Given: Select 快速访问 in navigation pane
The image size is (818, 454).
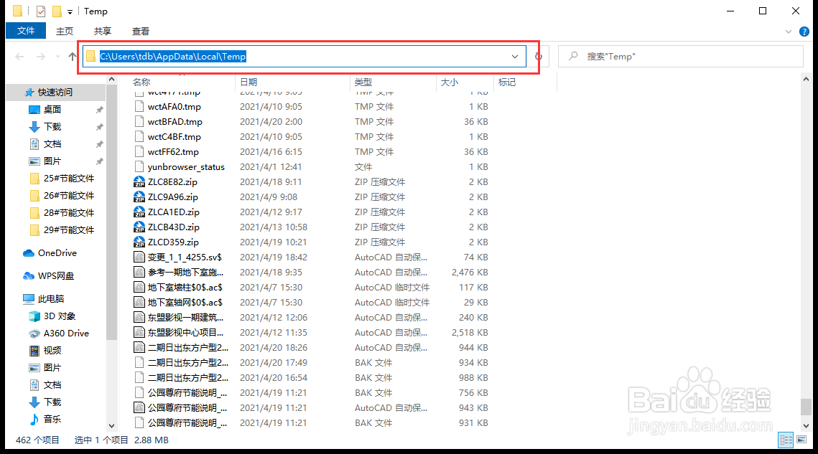Looking at the screenshot, I should pos(55,93).
